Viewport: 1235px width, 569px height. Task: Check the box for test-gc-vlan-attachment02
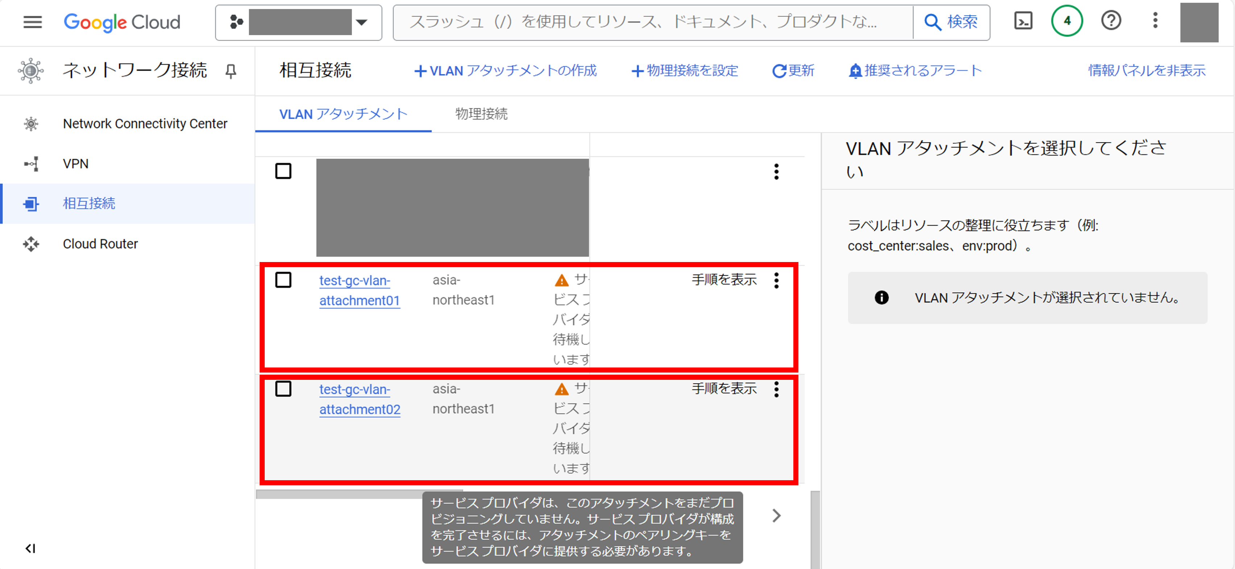283,389
